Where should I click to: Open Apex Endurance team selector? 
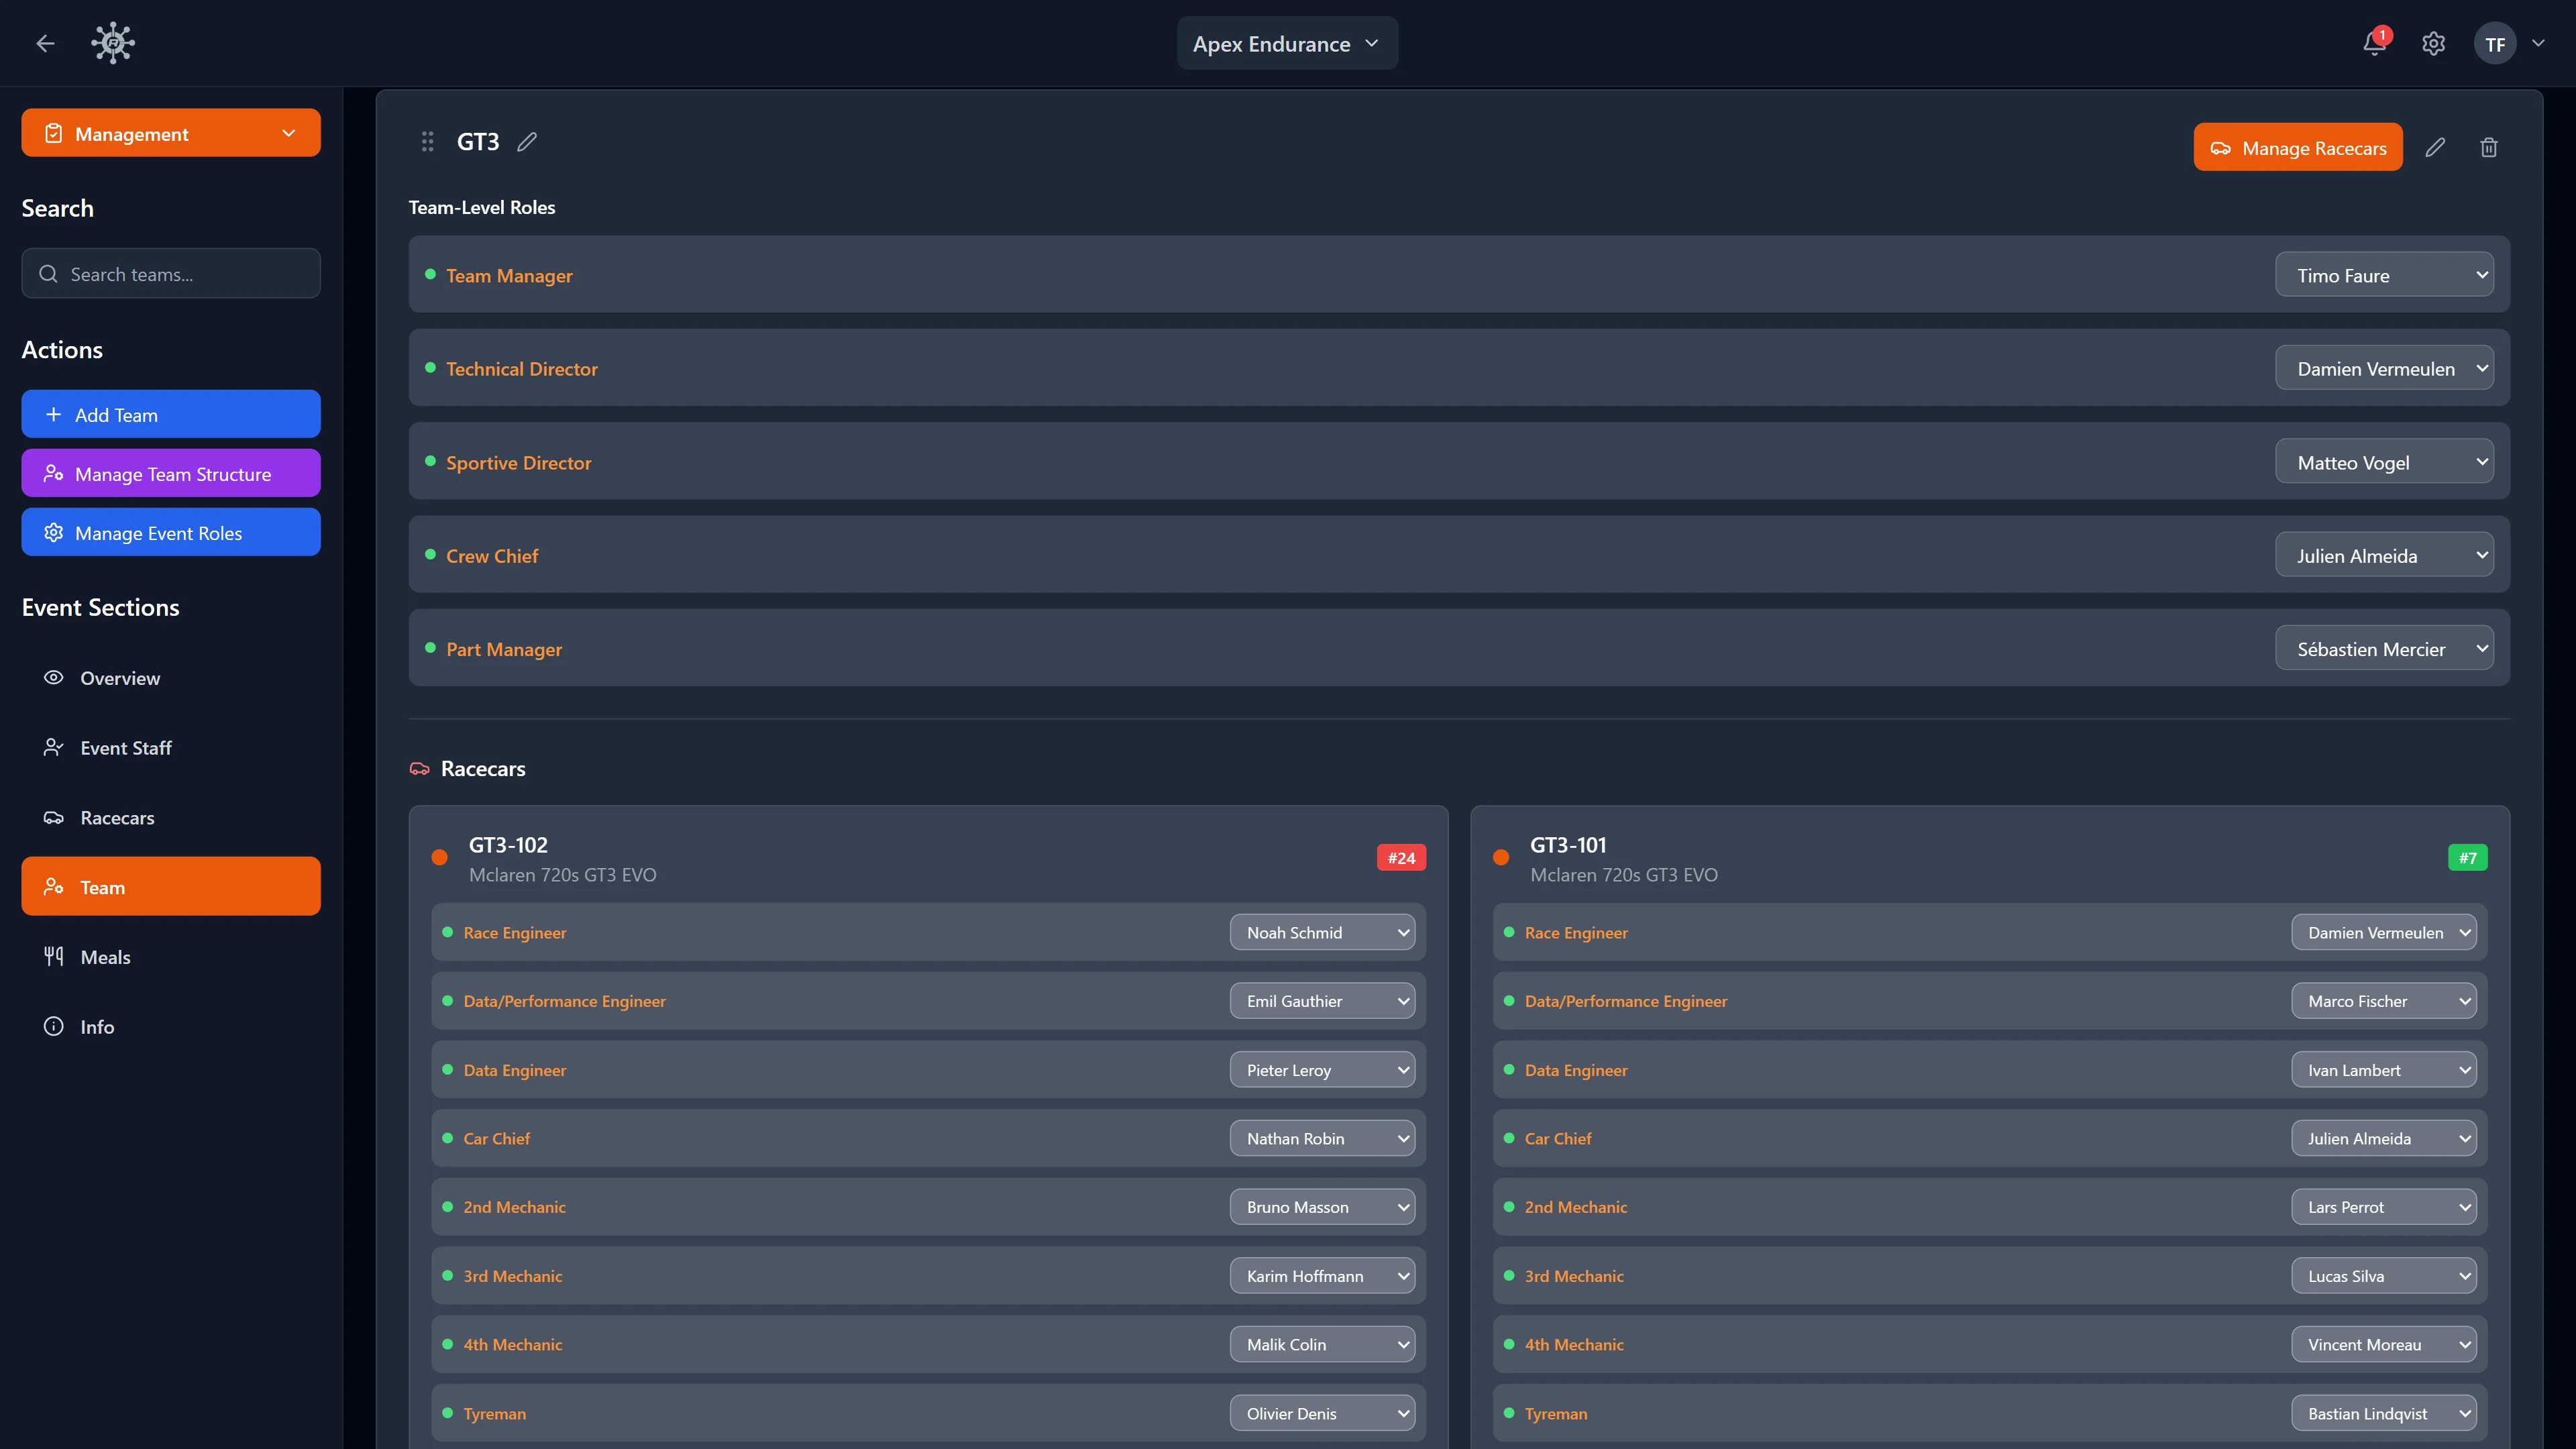(1287, 43)
